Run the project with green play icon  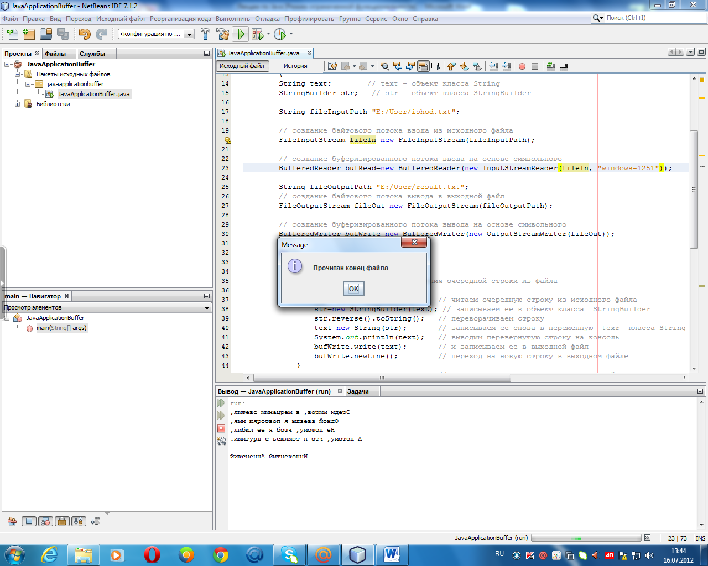click(241, 34)
